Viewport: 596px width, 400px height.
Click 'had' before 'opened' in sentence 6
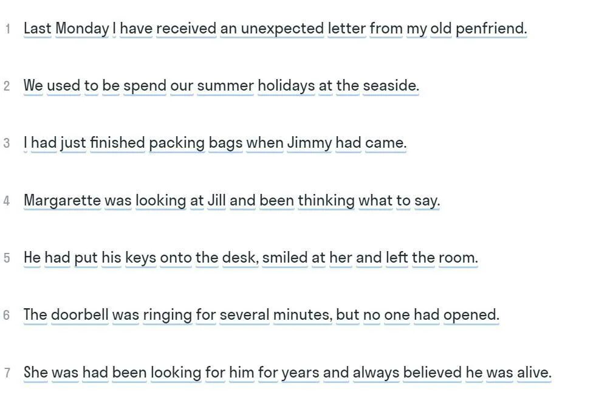coord(426,315)
